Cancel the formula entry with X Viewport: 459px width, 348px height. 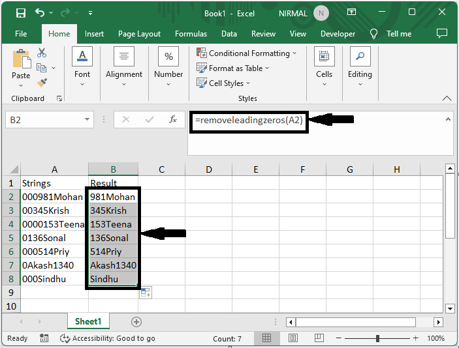126,119
